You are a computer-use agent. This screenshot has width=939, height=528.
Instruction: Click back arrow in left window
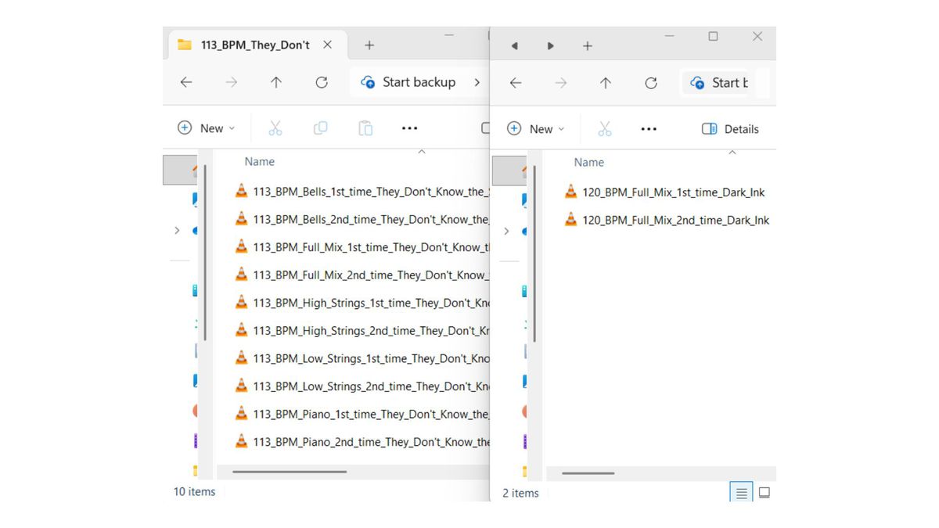[186, 82]
